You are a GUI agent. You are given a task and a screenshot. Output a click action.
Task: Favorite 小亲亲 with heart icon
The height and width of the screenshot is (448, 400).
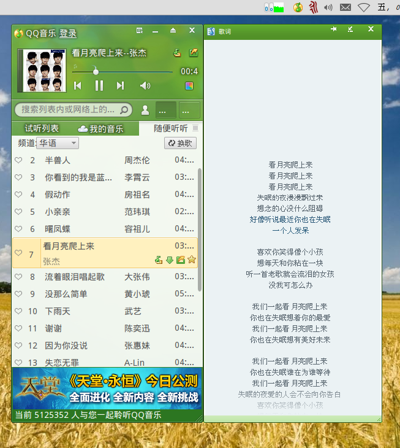[x=18, y=212]
